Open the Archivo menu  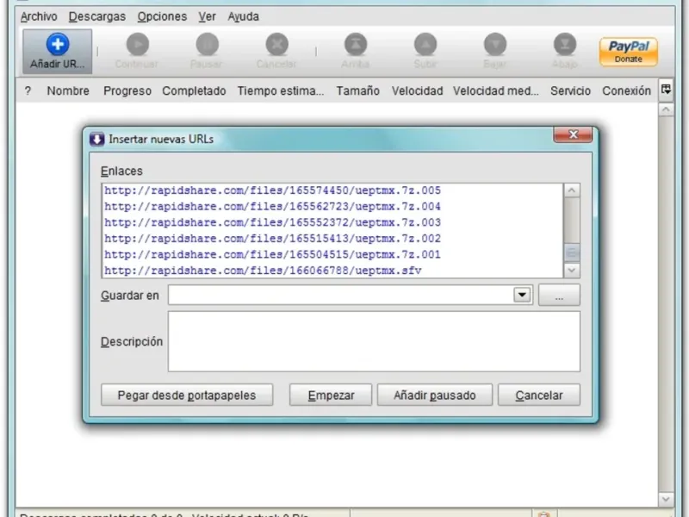click(x=39, y=16)
